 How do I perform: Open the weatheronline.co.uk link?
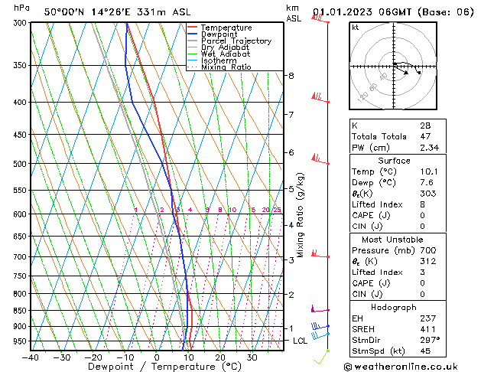tap(411, 366)
